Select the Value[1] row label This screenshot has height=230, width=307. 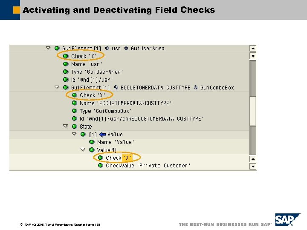pyautogui.click(x=107, y=150)
